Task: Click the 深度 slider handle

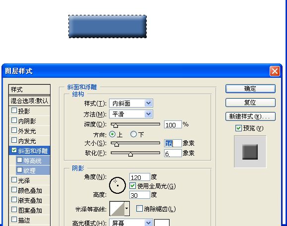Action: (115, 125)
